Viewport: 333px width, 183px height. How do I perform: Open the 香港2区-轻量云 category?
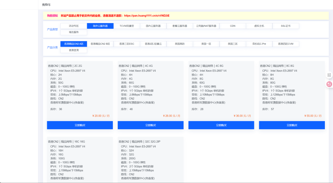pyautogui.click(x=153, y=44)
